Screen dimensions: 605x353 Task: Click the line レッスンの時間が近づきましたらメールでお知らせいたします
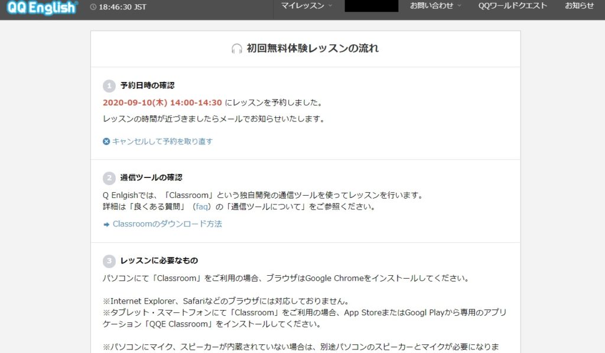pos(214,119)
